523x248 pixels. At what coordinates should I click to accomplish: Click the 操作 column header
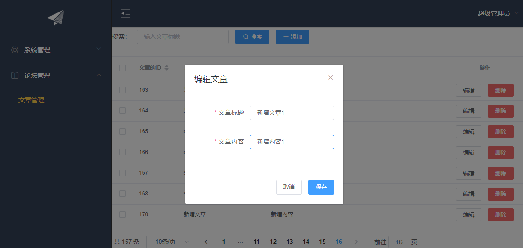pos(485,68)
